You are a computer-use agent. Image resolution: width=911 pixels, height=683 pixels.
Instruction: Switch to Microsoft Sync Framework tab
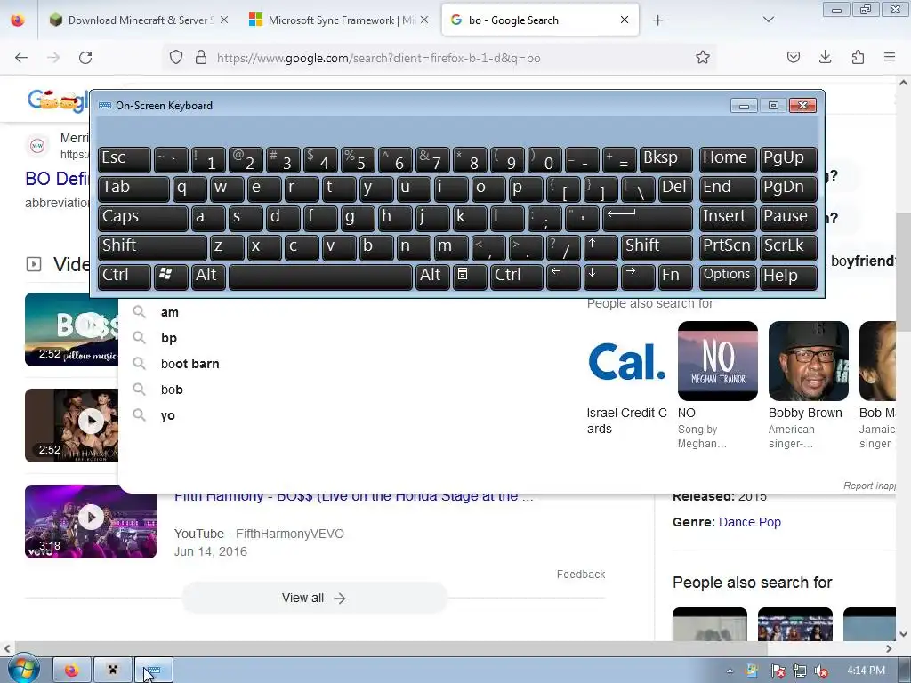click(340, 20)
